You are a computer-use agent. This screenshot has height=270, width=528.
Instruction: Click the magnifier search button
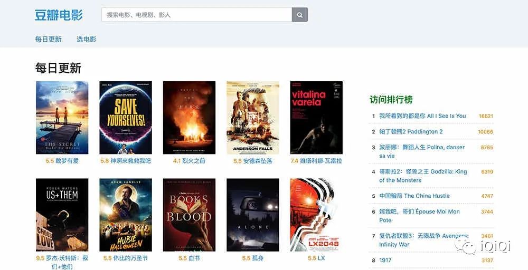click(x=300, y=15)
